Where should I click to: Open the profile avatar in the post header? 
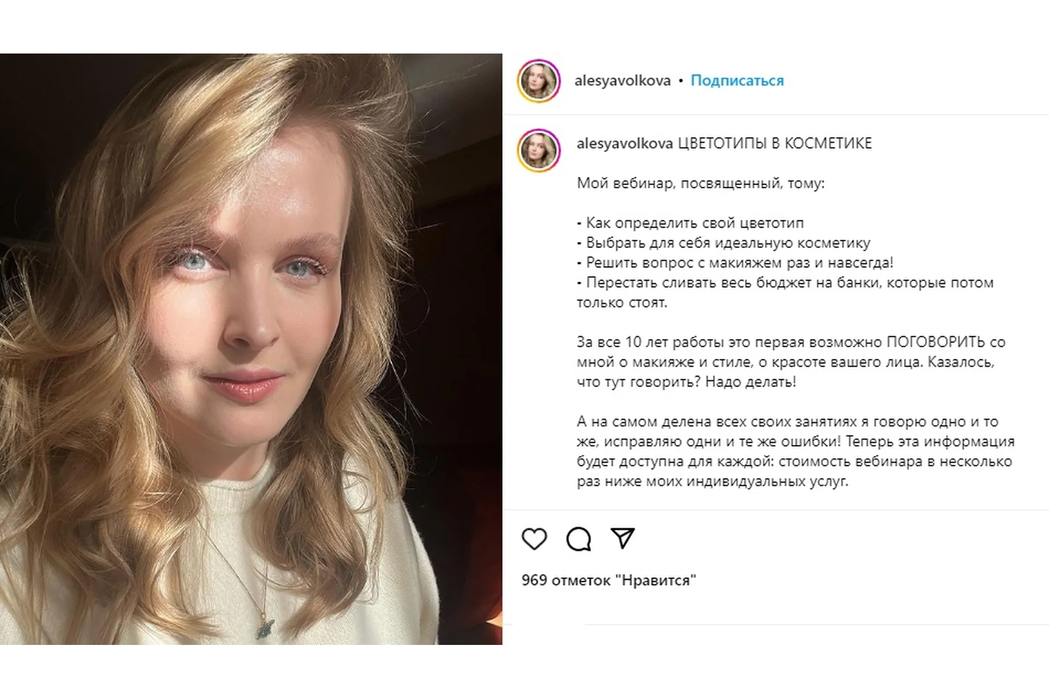539,81
